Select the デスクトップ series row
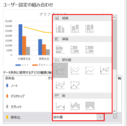The height and width of the screenshot is (126, 127). pos(28,96)
